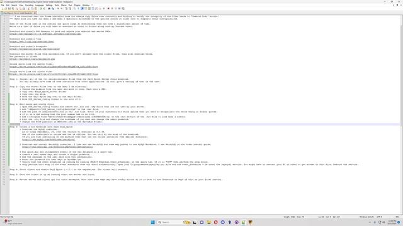Open the Language menu

39,5
